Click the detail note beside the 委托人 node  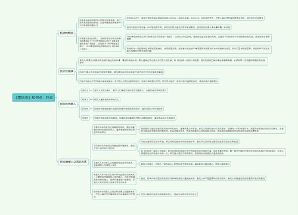131,90
